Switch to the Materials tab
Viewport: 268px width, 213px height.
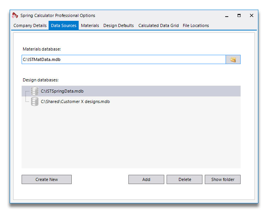[x=90, y=25]
